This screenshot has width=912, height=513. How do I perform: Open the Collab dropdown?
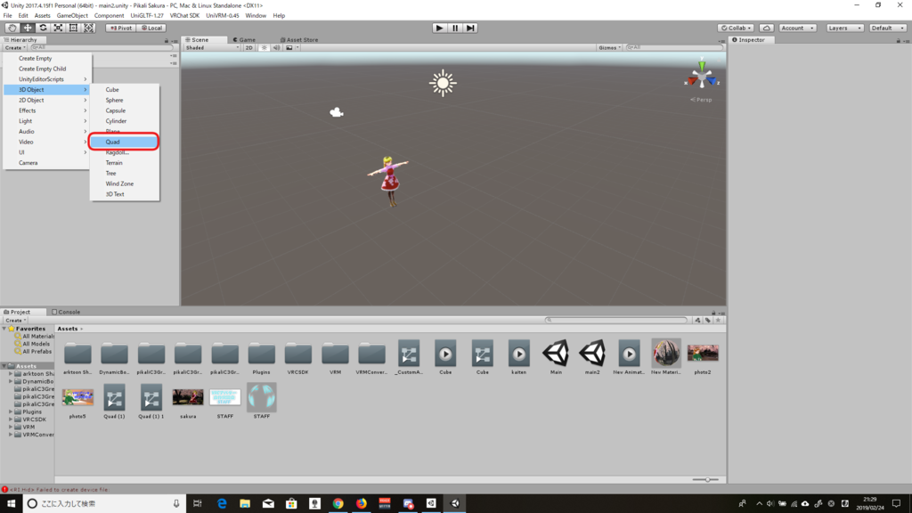pos(736,28)
